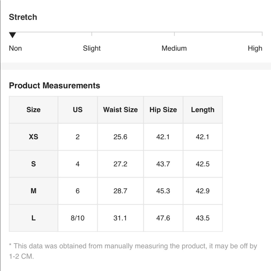271x271 pixels.
Task: Click the black stretch indicator triangle
Action: (x=12, y=35)
